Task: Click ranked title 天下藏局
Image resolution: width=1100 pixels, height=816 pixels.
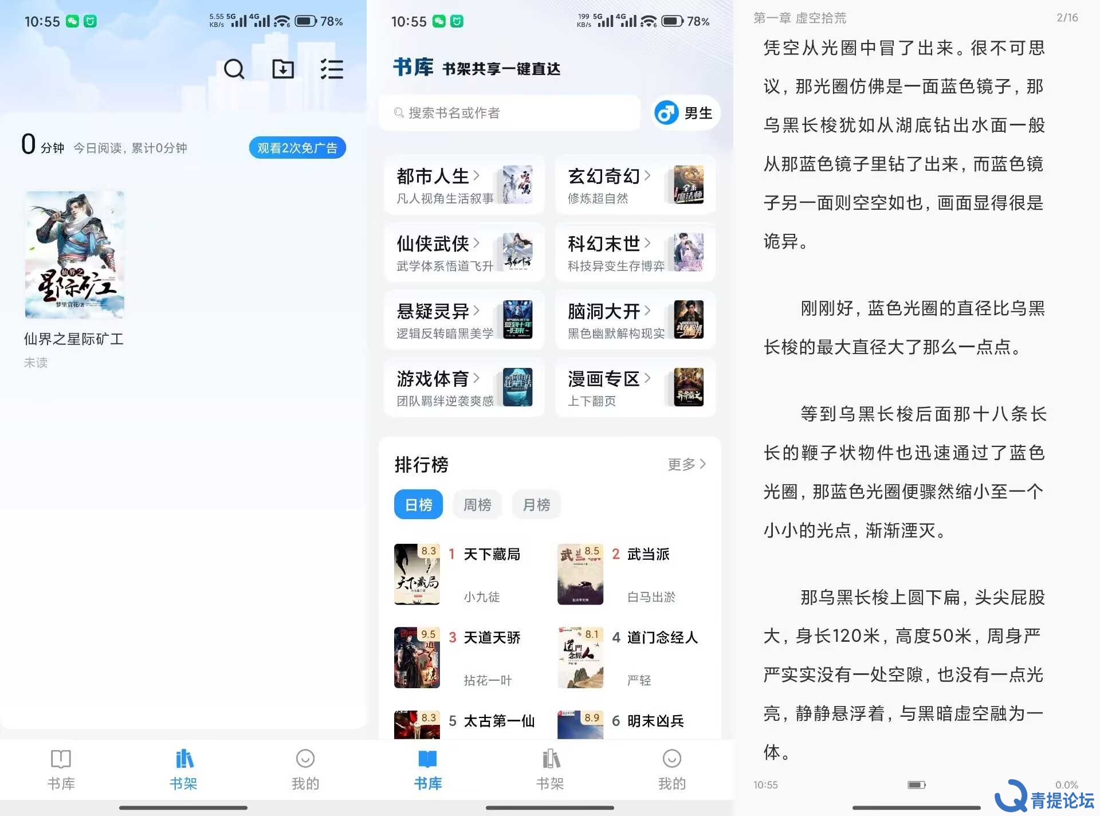Action: click(x=492, y=554)
